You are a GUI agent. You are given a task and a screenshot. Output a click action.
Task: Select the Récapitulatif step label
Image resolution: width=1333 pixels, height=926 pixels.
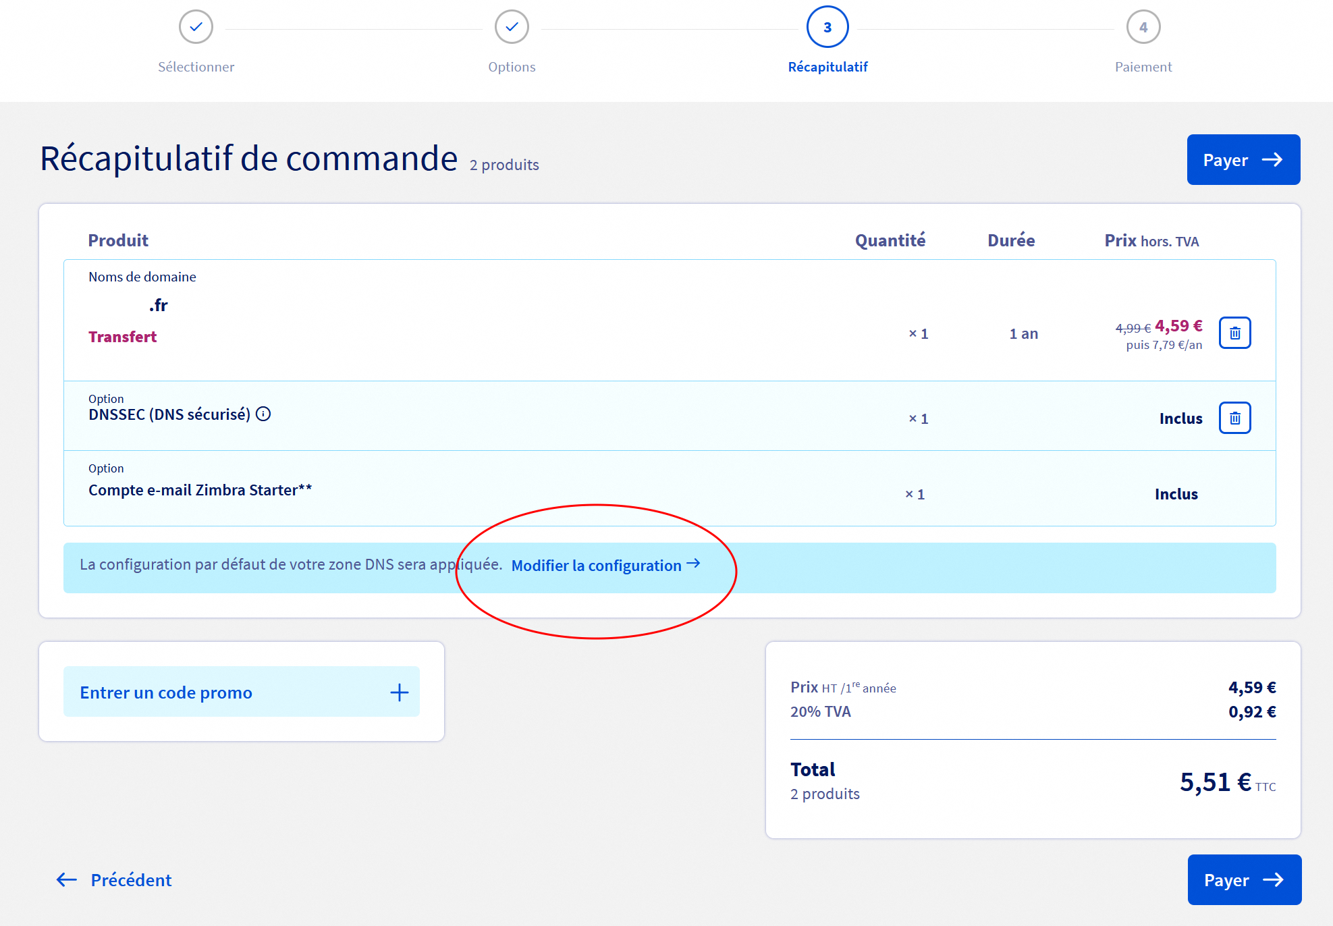pyautogui.click(x=827, y=67)
